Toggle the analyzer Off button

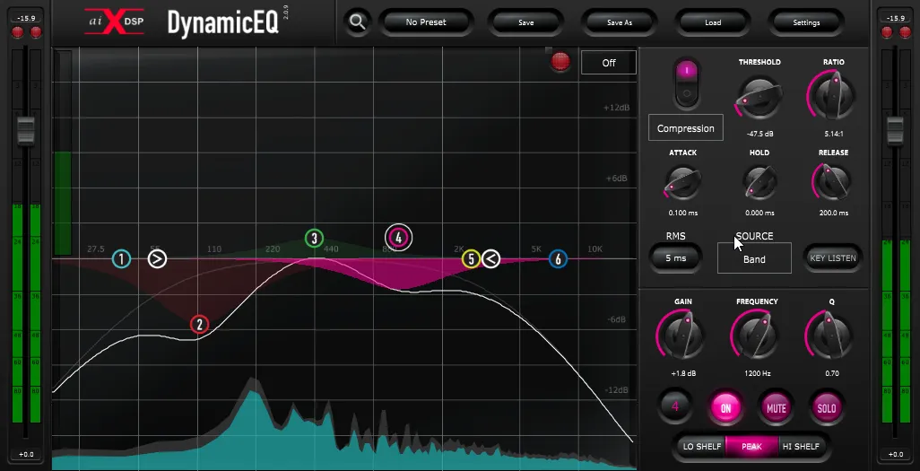click(609, 63)
